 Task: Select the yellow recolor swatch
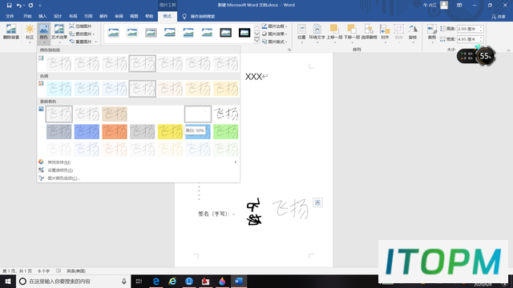pos(170,131)
